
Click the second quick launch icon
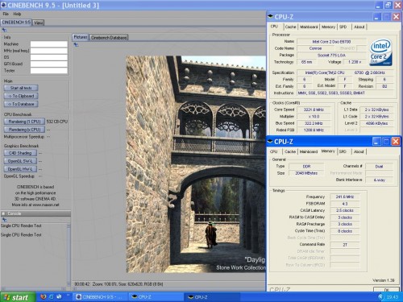pos(51,296)
